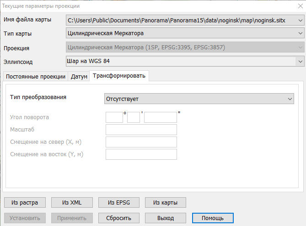This screenshot has height=226, width=306.
Task: Exit dialog with the 'Выход' button
Action: pos(165,218)
